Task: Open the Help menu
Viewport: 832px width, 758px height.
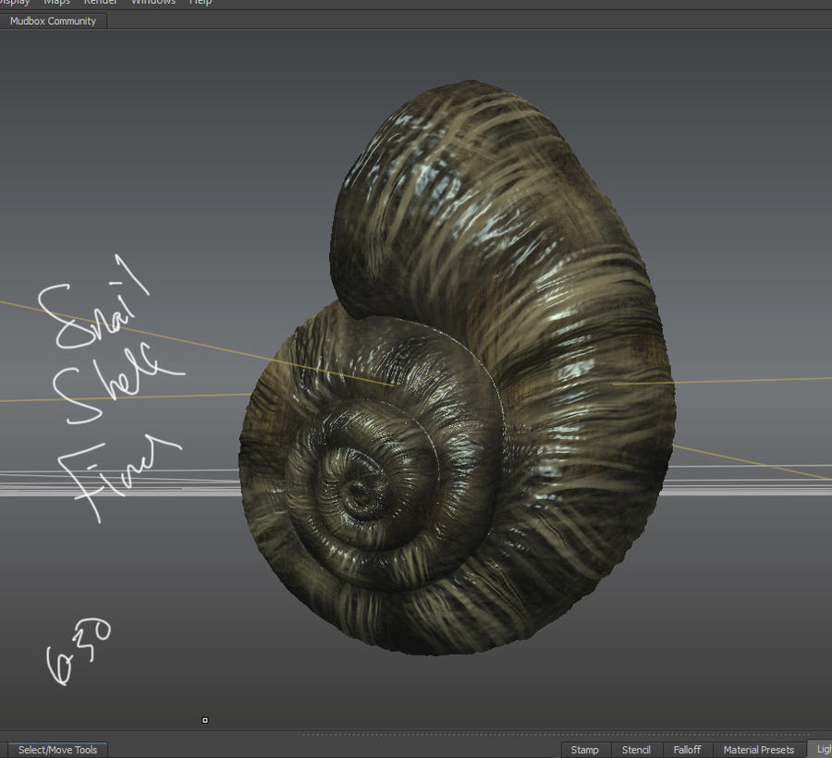Action: tap(200, 3)
